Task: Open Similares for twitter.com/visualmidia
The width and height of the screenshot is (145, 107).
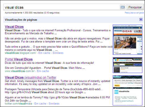Action: pyautogui.click(x=54, y=104)
